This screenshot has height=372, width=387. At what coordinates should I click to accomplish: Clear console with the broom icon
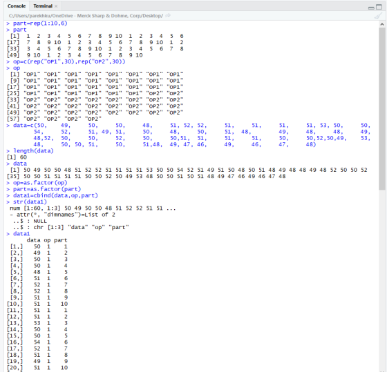pos(378,16)
